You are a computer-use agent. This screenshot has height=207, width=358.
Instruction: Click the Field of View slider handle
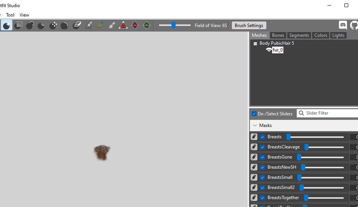(173, 25)
